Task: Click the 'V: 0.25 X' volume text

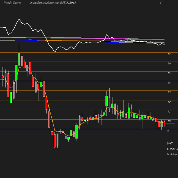Action: click(x=172, y=149)
